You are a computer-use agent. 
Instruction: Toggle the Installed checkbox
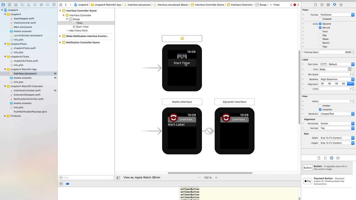click(320, 109)
